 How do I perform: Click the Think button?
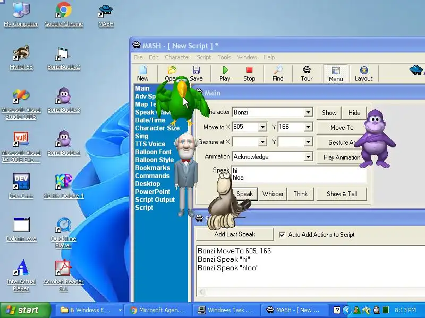(x=300, y=194)
